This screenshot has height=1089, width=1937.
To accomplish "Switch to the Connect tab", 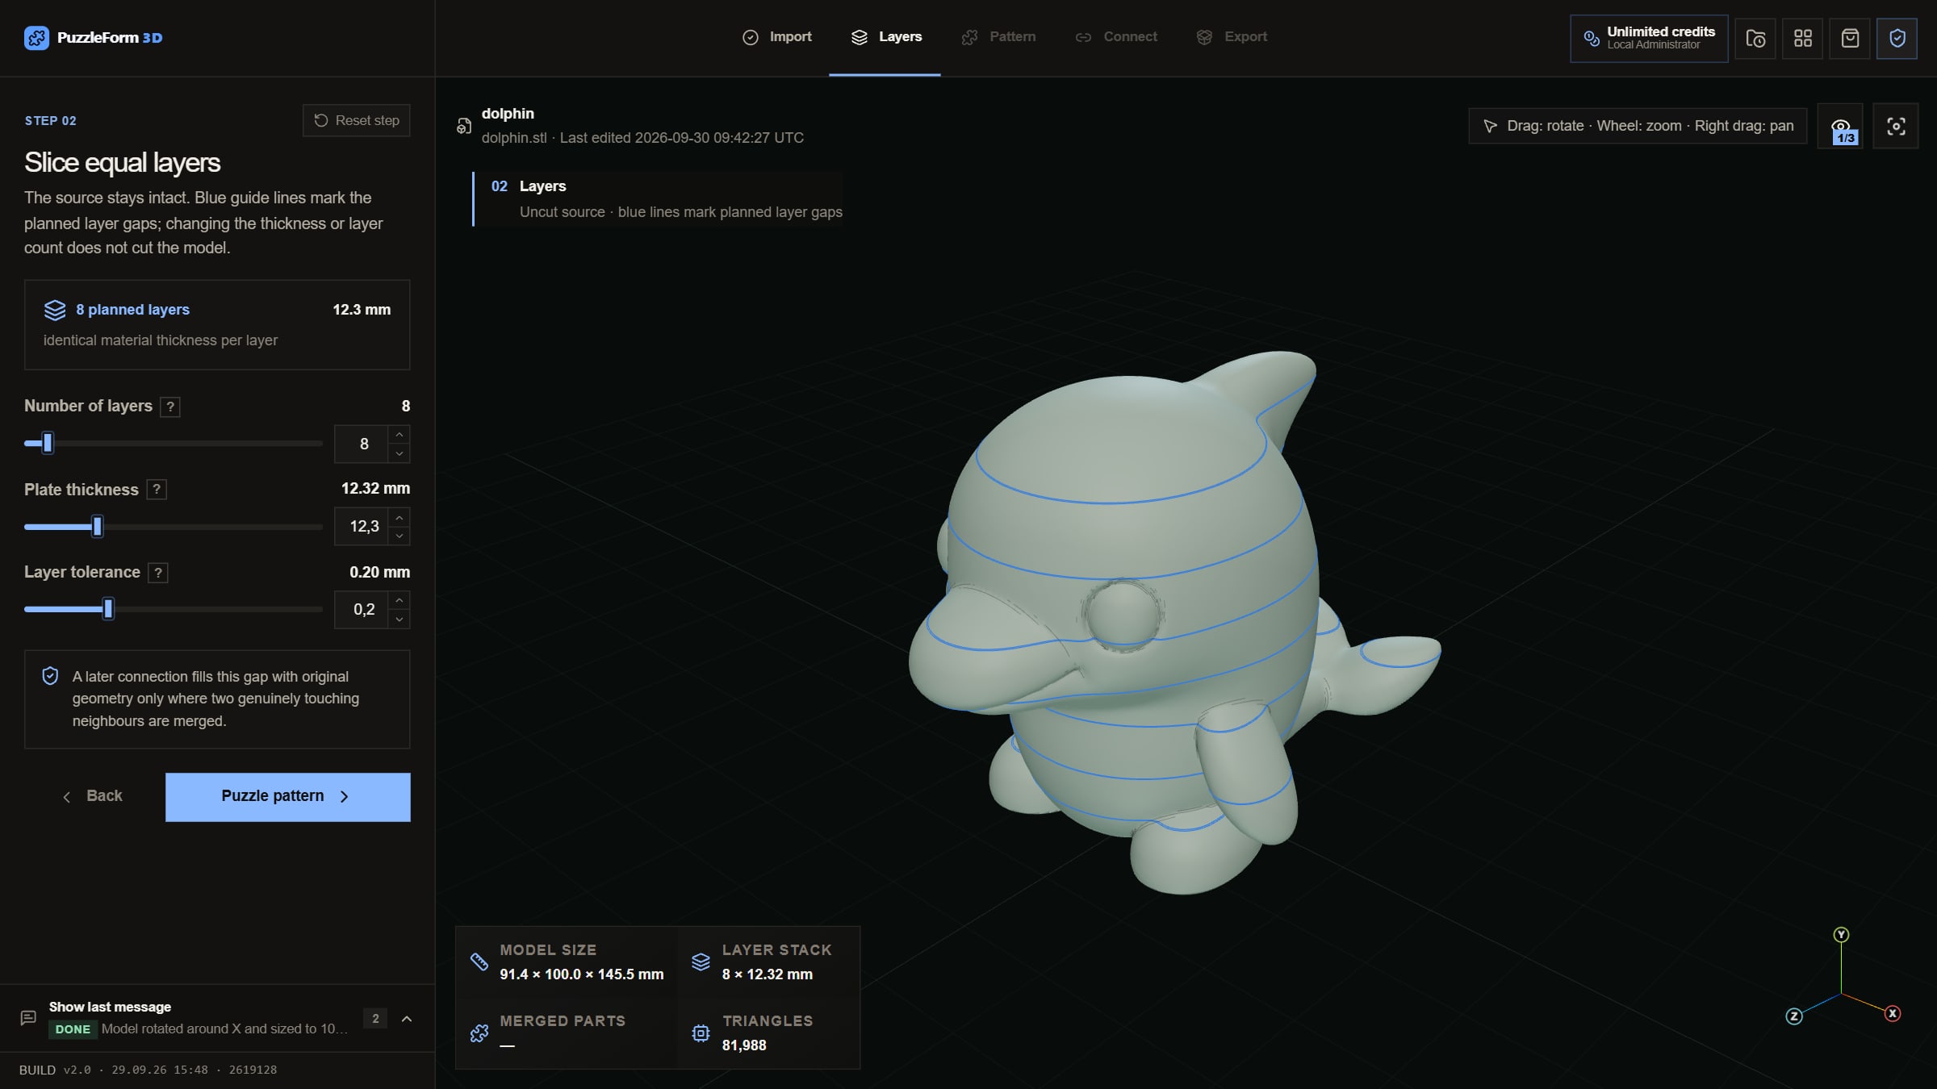I will [1116, 37].
